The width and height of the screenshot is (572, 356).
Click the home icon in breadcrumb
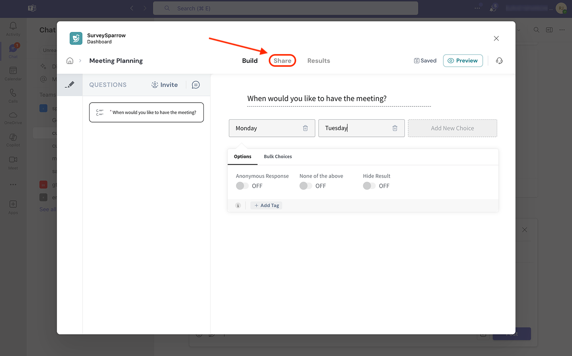click(x=70, y=61)
